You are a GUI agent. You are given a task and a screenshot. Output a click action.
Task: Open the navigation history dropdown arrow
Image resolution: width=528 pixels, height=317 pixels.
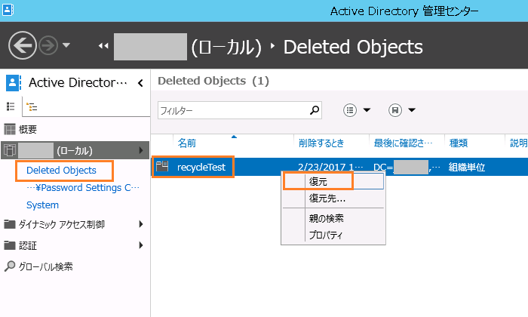tap(66, 45)
